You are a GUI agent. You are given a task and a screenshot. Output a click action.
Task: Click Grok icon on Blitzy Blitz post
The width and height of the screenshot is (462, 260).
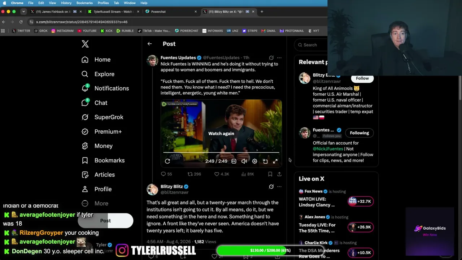pos(271,187)
